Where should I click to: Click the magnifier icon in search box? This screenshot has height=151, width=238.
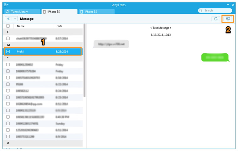point(201,10)
